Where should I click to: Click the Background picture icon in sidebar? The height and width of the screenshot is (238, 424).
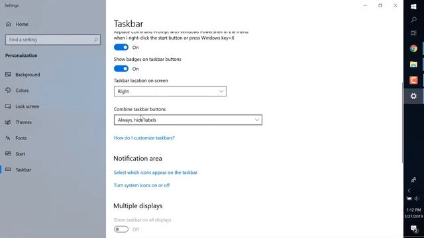8,75
